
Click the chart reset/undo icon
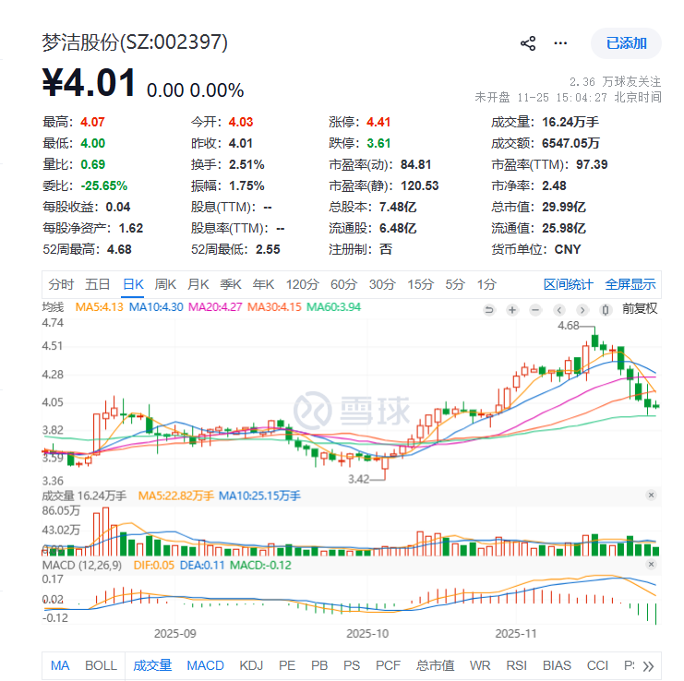pos(489,309)
